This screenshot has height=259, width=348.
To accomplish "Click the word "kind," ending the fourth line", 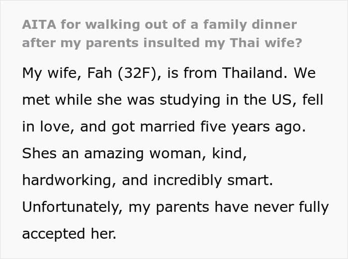I will [225, 153].
